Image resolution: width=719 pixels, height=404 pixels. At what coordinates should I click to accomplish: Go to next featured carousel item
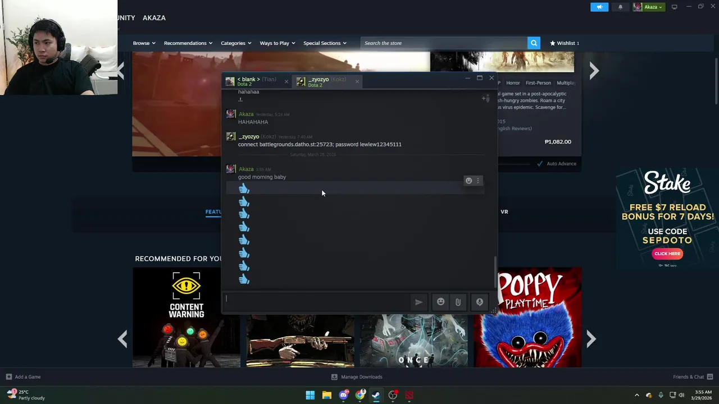pyautogui.click(x=594, y=71)
